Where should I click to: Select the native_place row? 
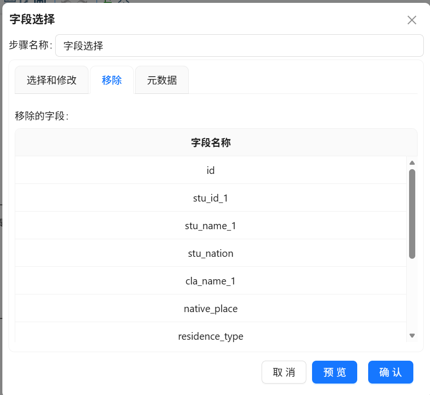[x=211, y=308]
